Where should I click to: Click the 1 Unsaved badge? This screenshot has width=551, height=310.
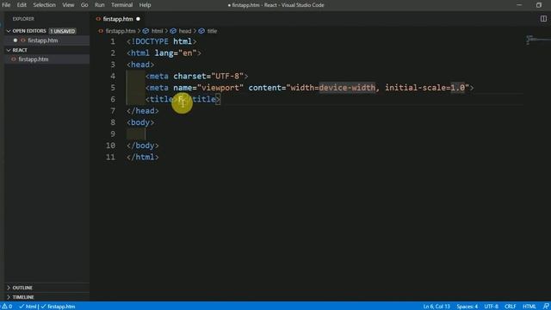click(62, 31)
